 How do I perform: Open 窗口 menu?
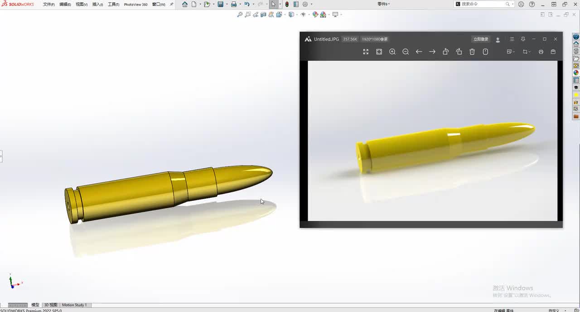pos(159,5)
